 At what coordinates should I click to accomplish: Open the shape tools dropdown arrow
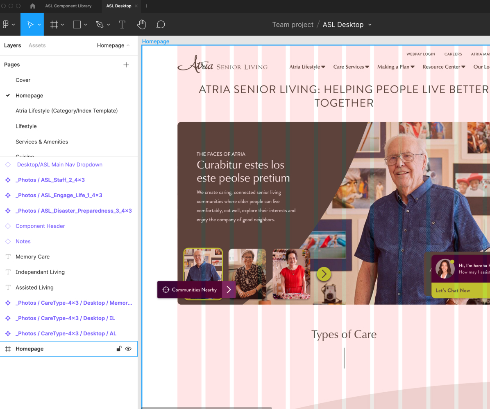click(x=85, y=25)
